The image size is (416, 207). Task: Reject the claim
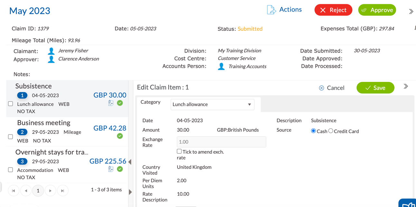coord(333,10)
